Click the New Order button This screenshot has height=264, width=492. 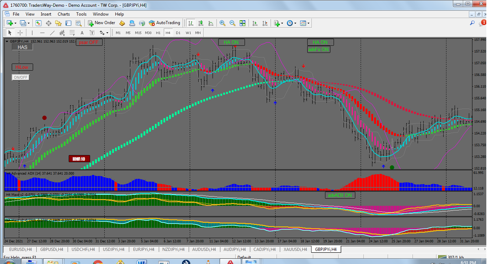coord(101,23)
